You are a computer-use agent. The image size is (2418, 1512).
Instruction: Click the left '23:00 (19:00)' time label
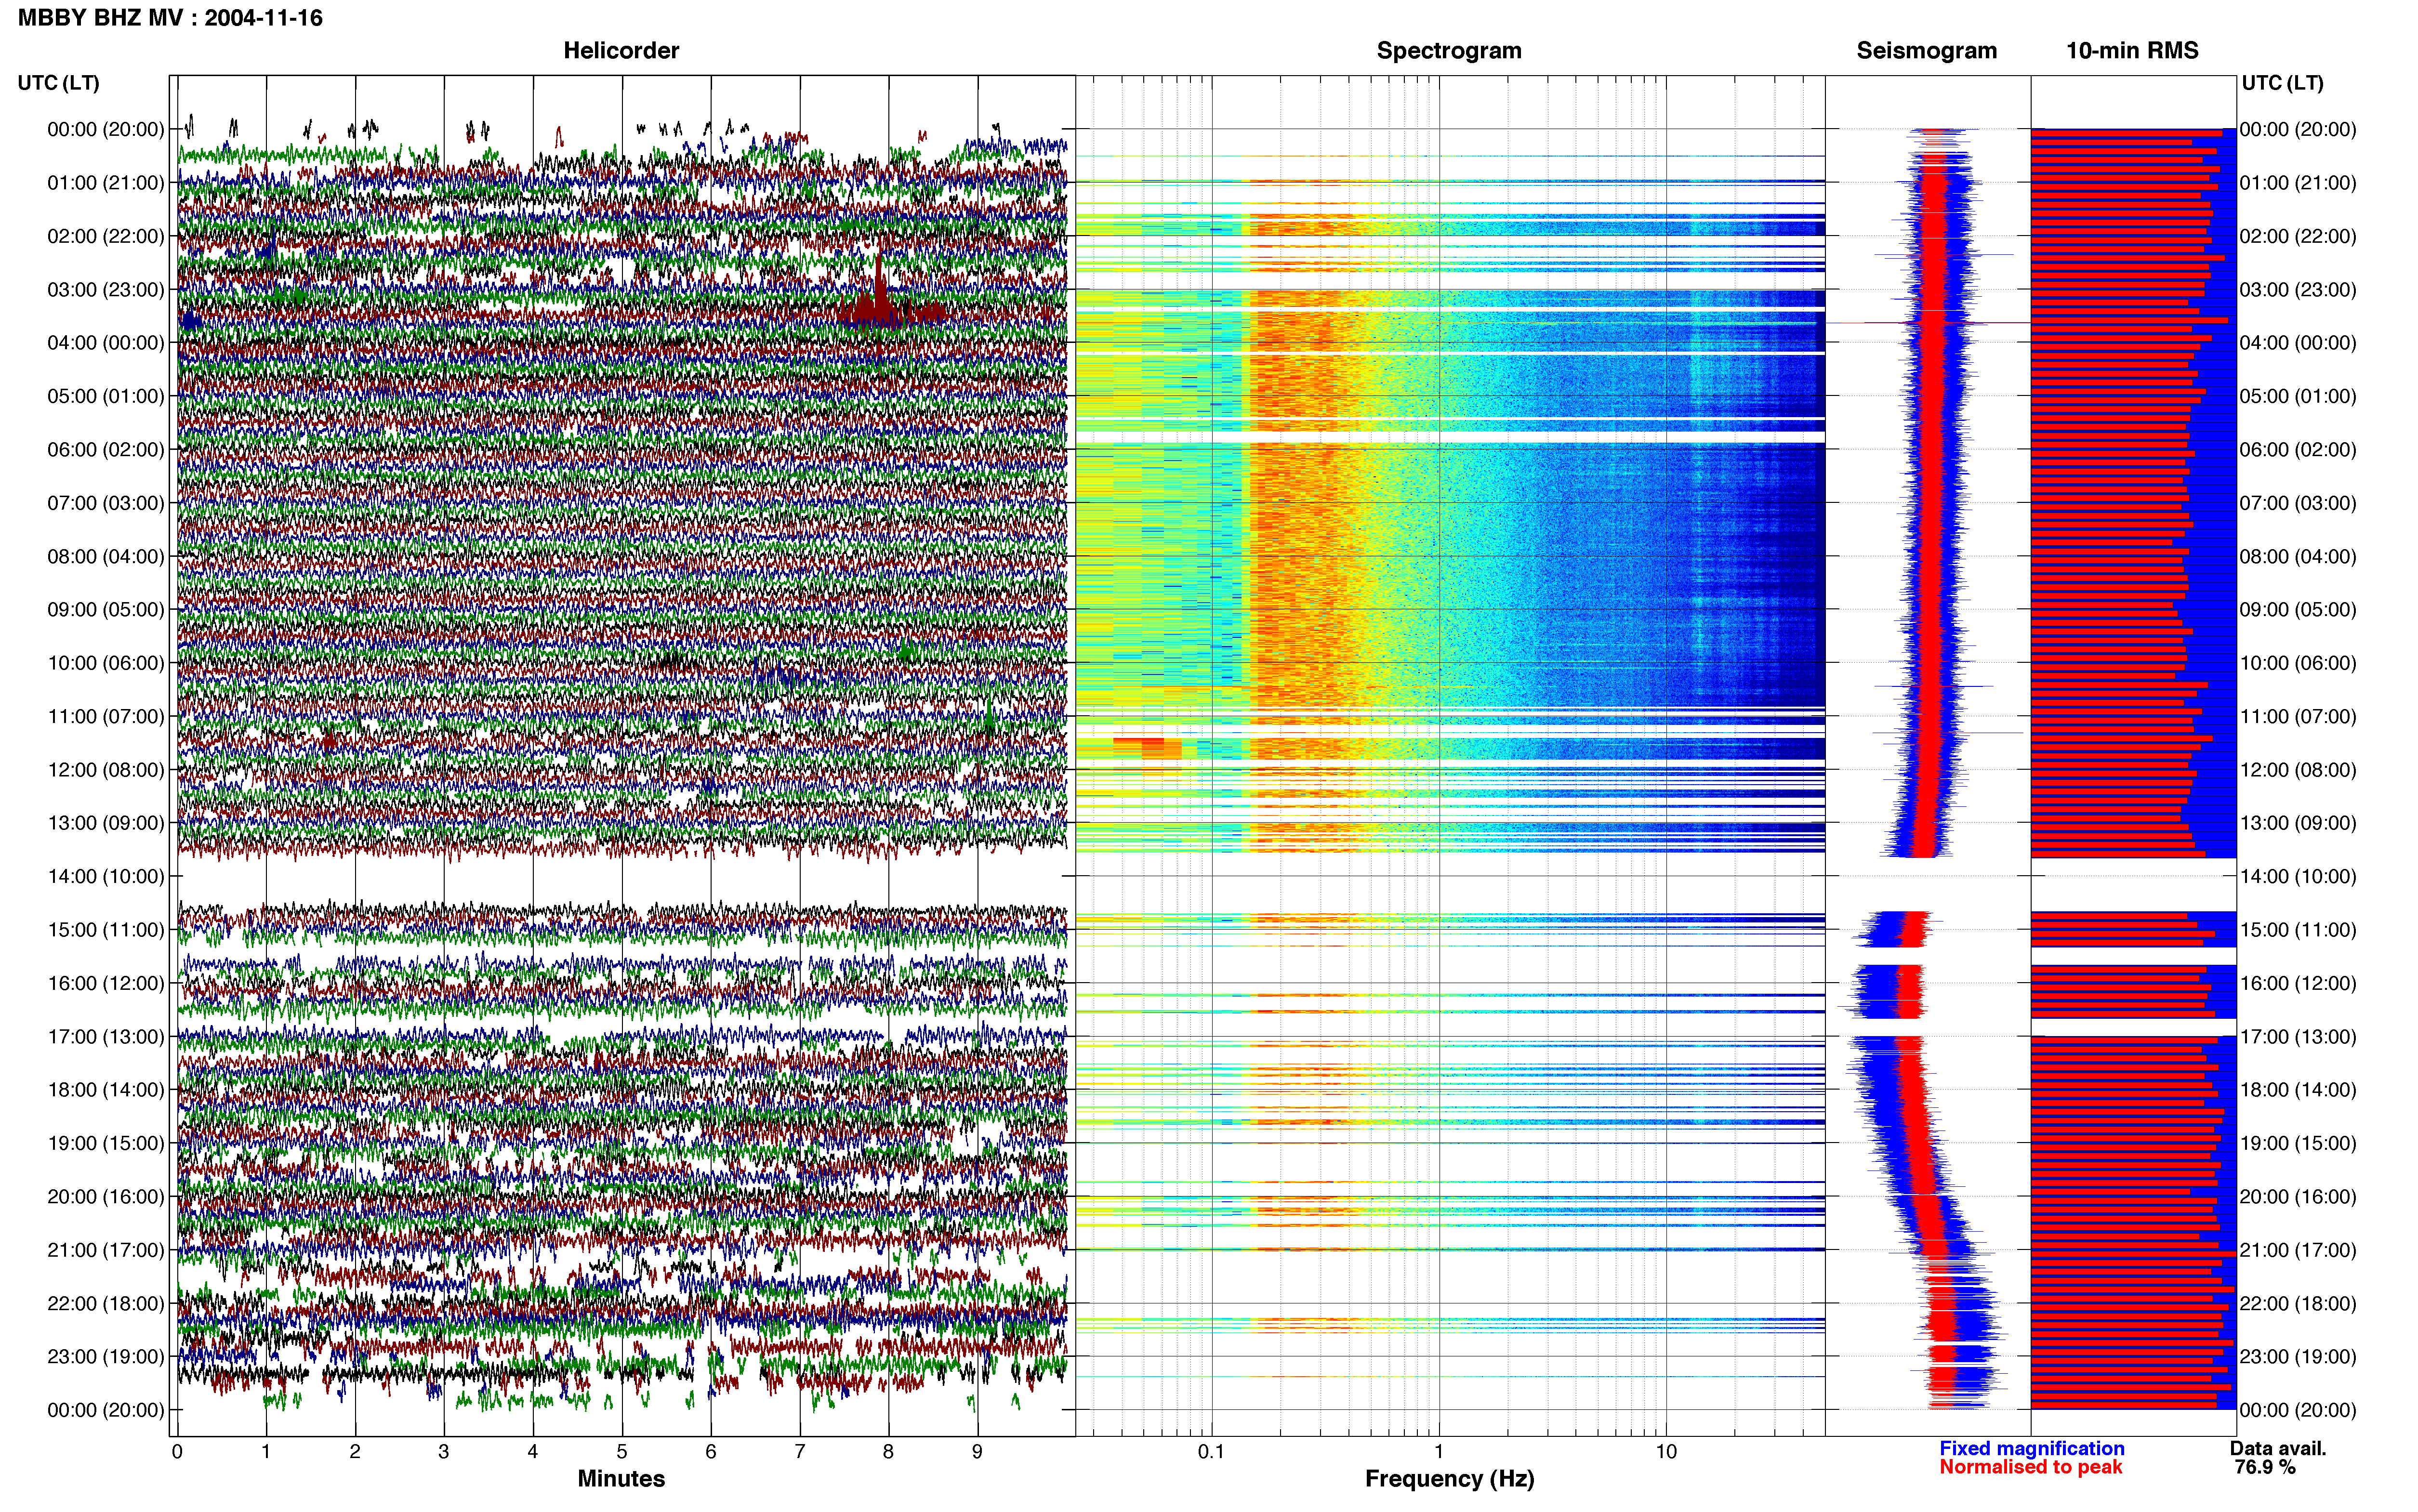[x=106, y=1357]
